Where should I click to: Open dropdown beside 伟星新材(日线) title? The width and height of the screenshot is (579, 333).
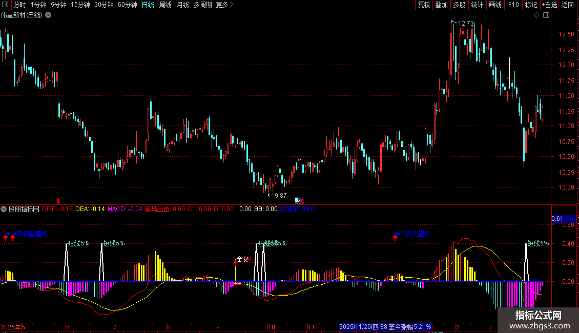pyautogui.click(x=48, y=15)
